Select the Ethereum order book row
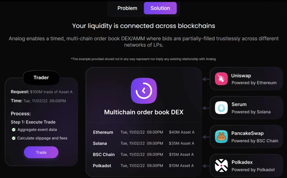 (x=143, y=132)
